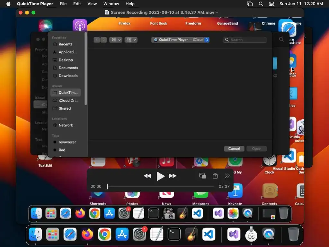
Task: Click the movie document icon in title bar
Action: tap(107, 13)
